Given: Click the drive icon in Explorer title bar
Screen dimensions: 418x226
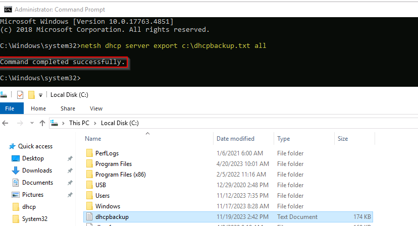Looking at the screenshot, I should click(x=3, y=95).
